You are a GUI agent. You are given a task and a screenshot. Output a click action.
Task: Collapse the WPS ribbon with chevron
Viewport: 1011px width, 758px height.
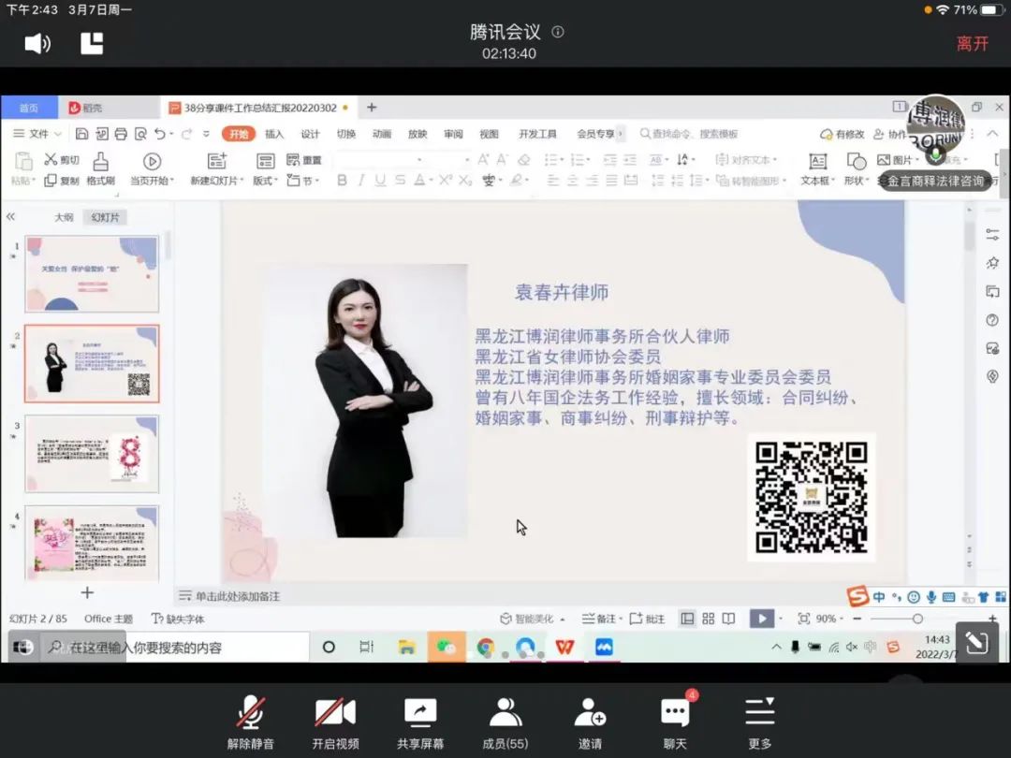(x=992, y=134)
